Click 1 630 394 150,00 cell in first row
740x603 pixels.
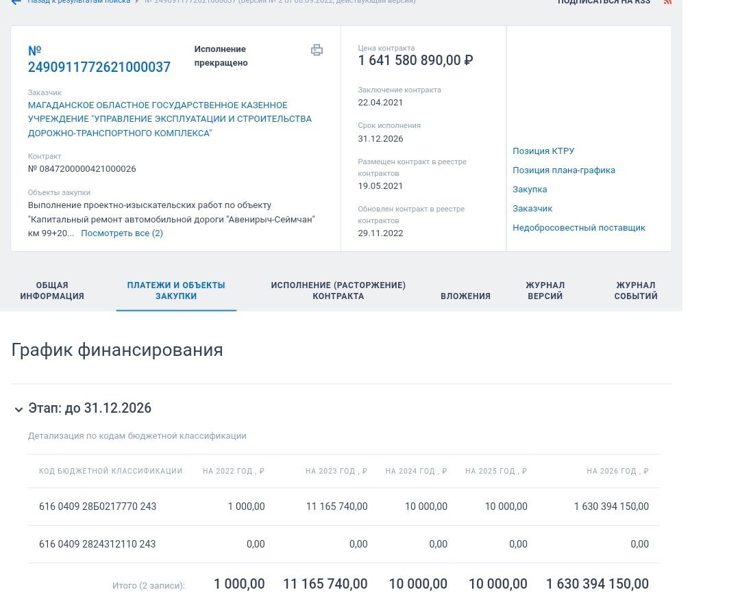coord(611,506)
